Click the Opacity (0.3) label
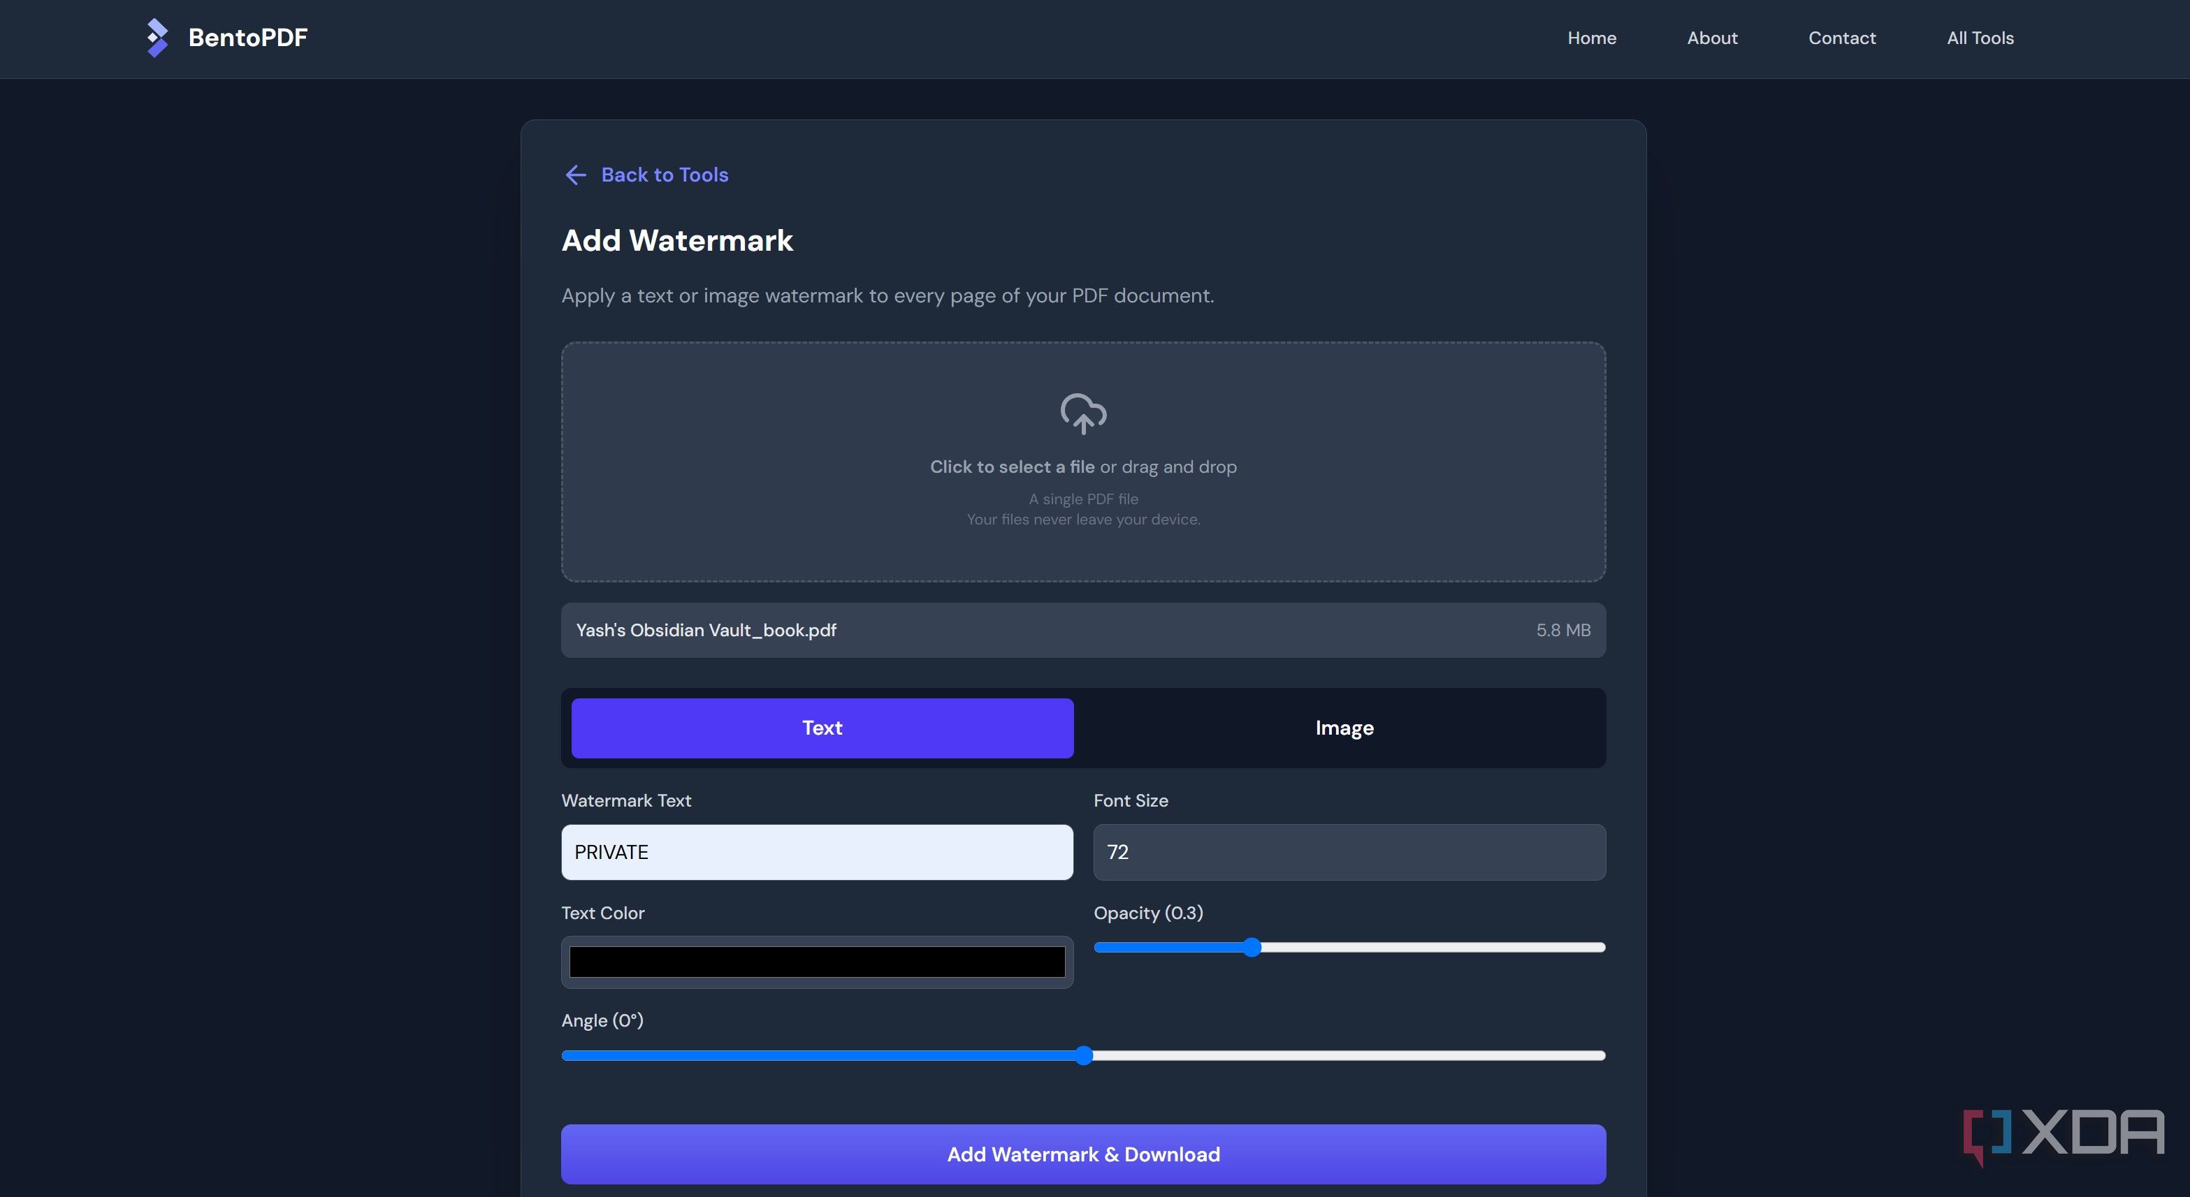2190x1197 pixels. pyautogui.click(x=1147, y=913)
